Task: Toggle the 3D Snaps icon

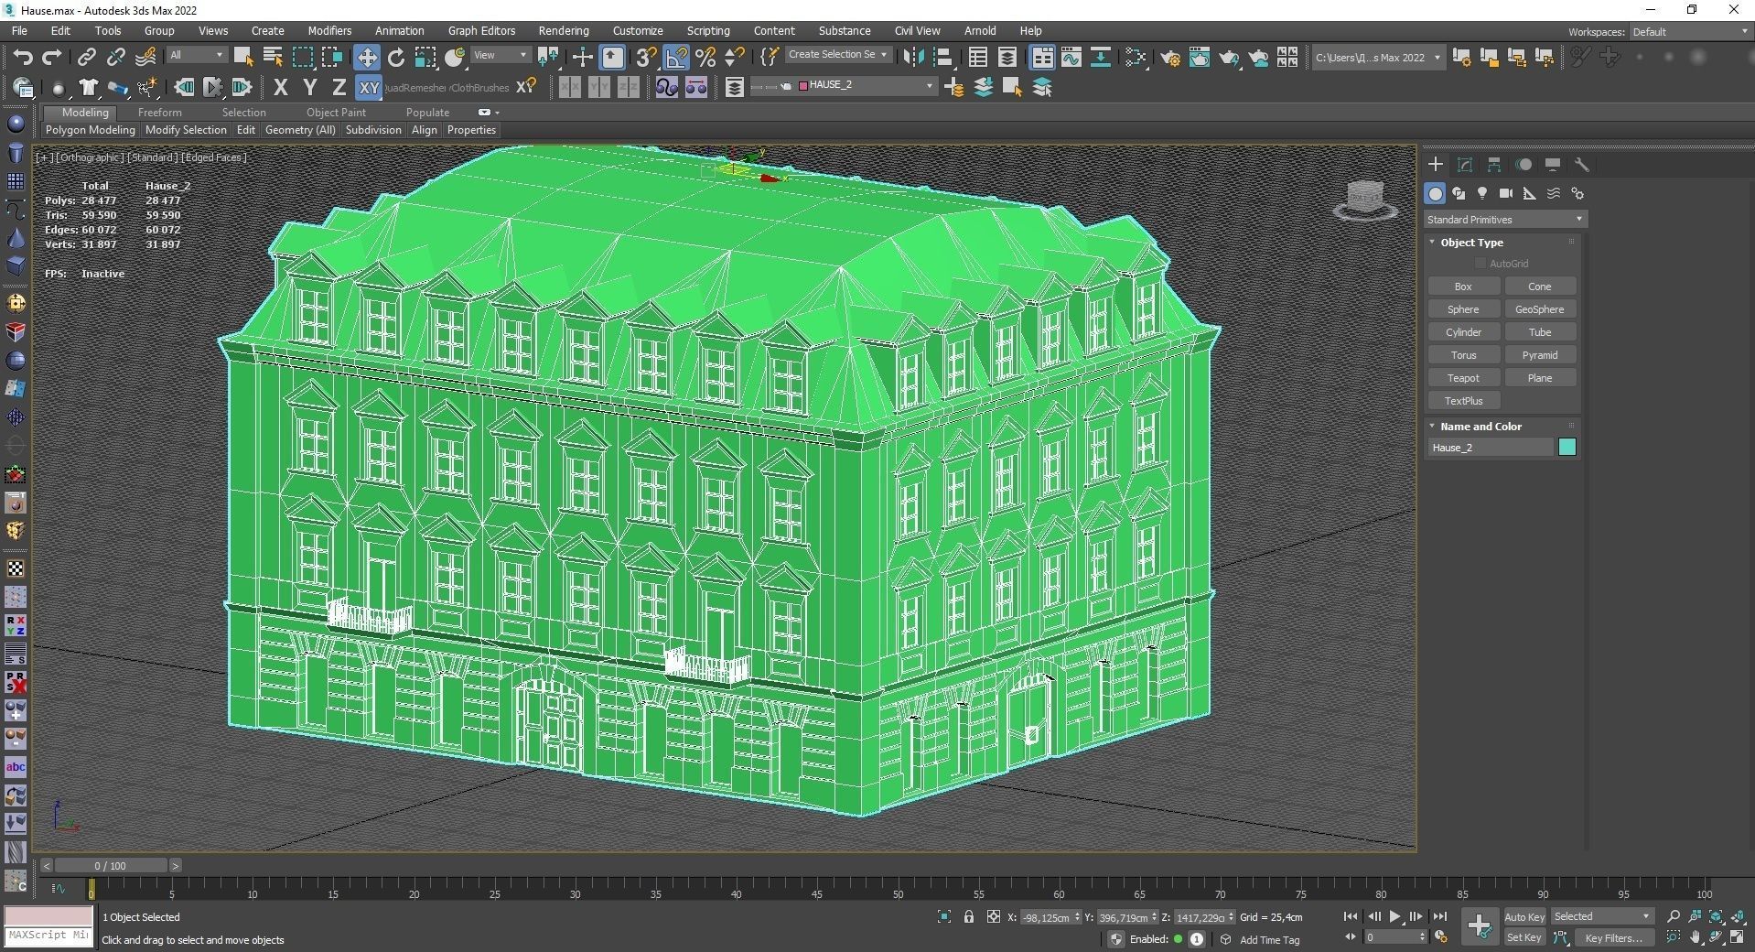Action: pos(646,57)
